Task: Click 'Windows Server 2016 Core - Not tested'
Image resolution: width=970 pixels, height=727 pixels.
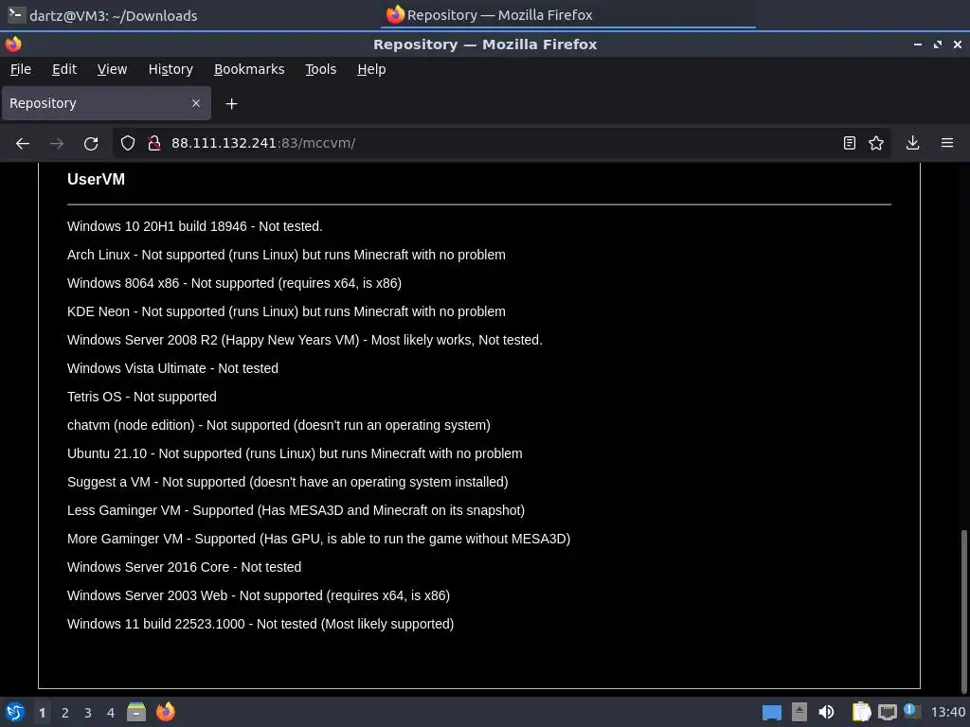Action: (x=185, y=568)
